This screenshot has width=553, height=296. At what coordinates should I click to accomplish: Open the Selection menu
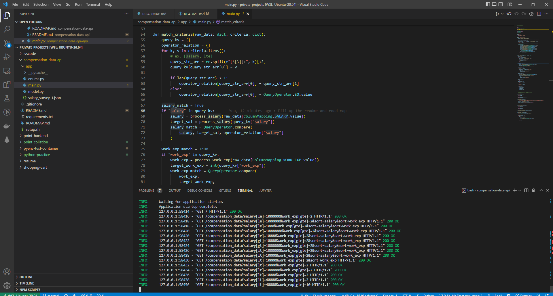tap(41, 4)
